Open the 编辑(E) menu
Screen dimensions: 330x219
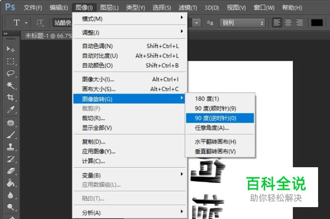click(59, 8)
